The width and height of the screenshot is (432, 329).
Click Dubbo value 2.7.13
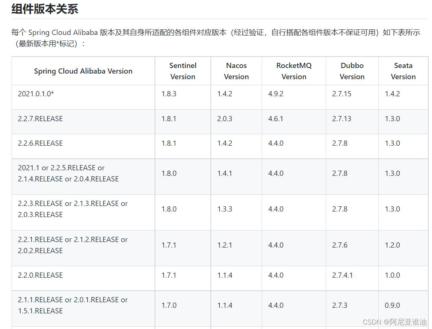[x=342, y=119]
